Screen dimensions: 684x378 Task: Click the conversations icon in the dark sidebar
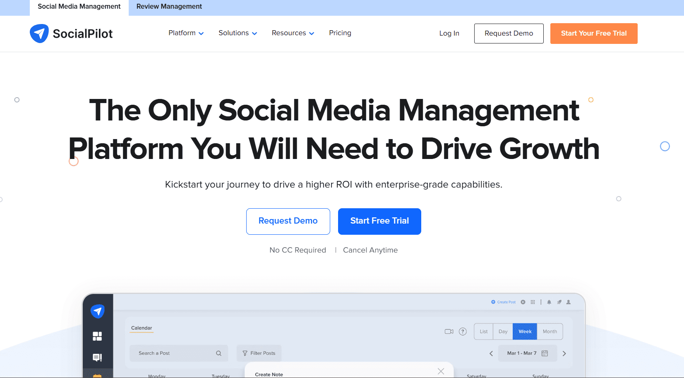pyautogui.click(x=97, y=357)
